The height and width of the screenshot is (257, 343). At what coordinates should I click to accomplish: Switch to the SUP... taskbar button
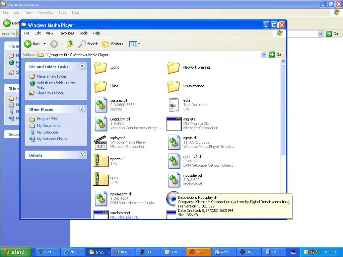(199, 252)
